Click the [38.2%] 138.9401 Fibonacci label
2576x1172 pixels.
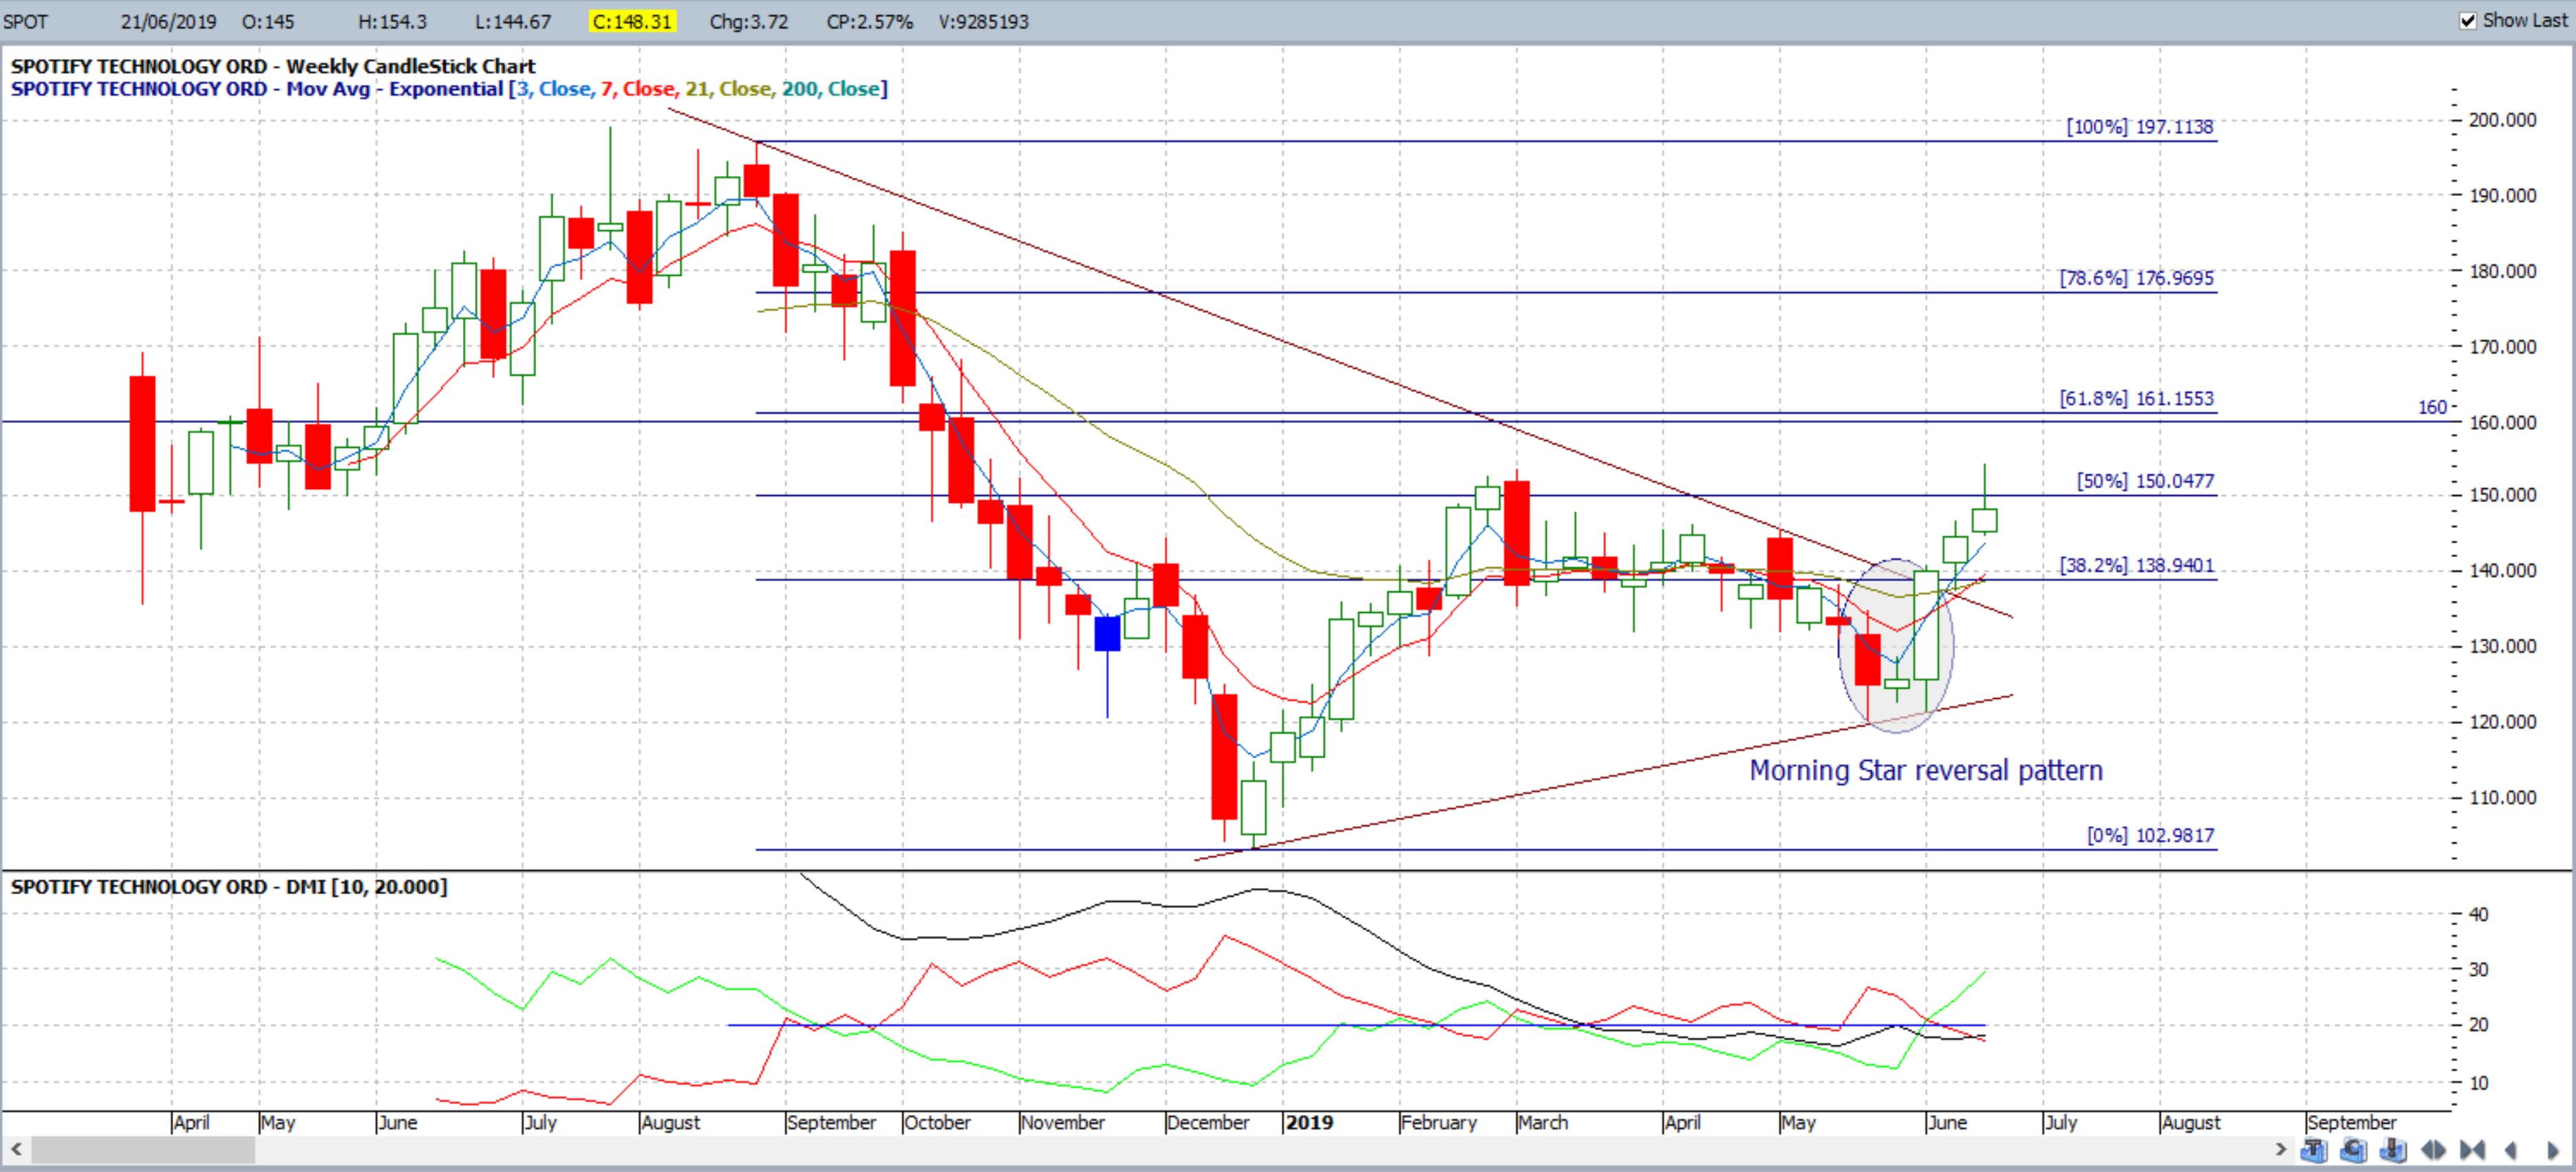2136,566
